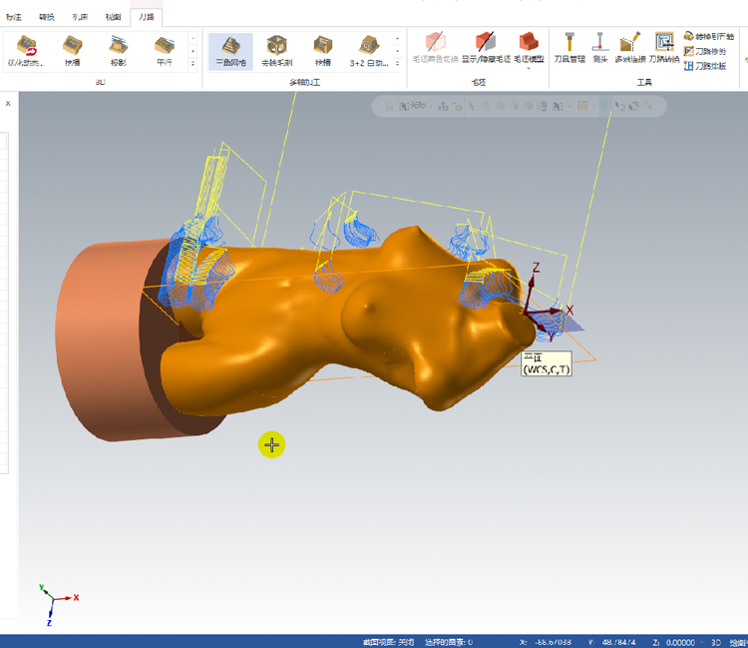Toggle 显示/隐藏毛坯 stock visibility
Image resolution: width=748 pixels, height=648 pixels.
click(x=486, y=48)
